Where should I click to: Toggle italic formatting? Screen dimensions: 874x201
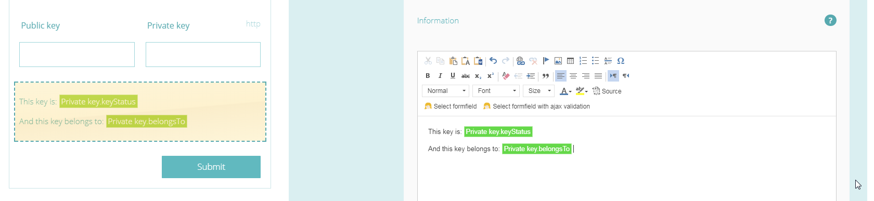tap(440, 76)
